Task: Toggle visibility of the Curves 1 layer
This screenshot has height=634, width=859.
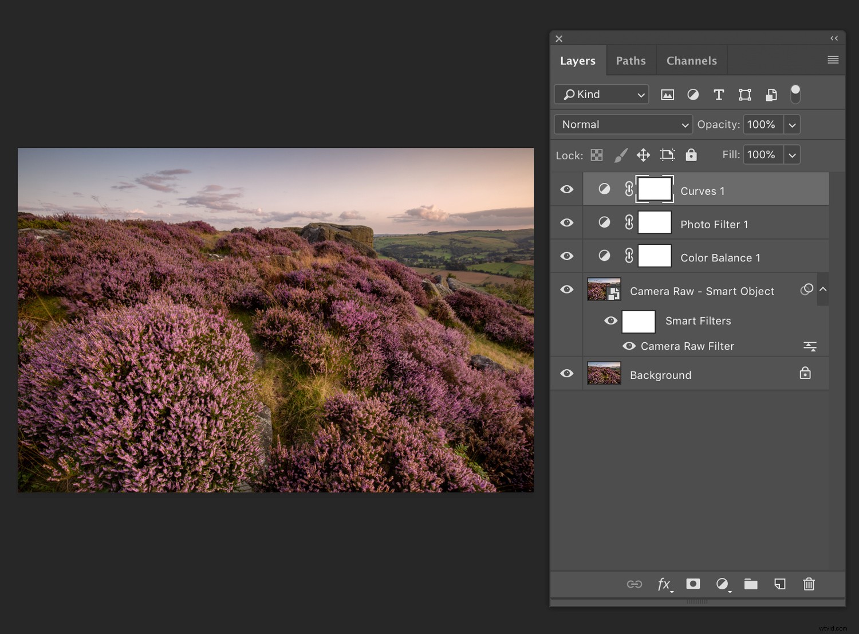Action: pos(566,189)
